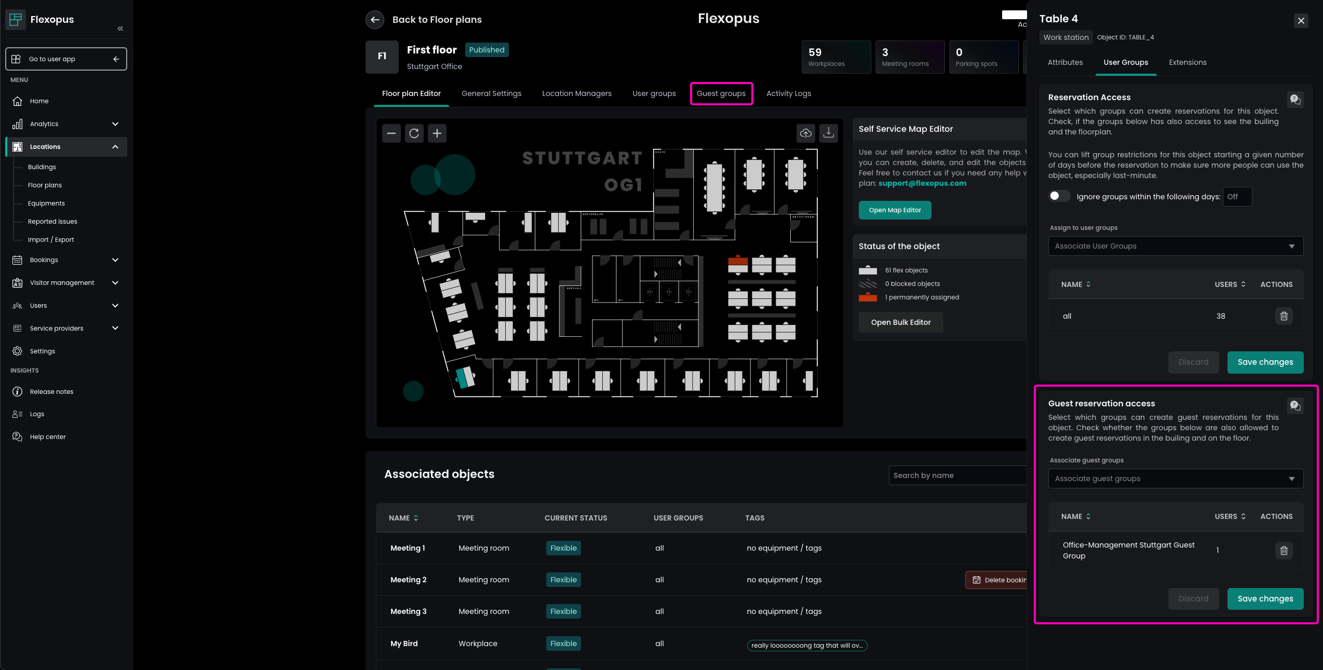Image resolution: width=1323 pixels, height=670 pixels.
Task: Switch to Guest groups tab
Action: coord(721,93)
